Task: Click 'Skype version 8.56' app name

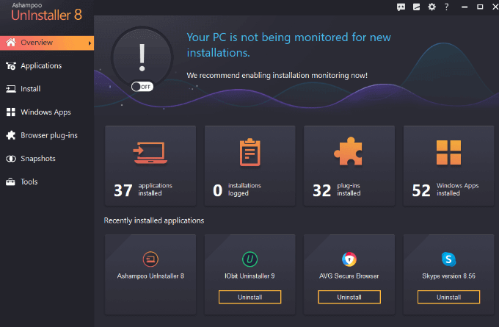Action: tap(448, 276)
